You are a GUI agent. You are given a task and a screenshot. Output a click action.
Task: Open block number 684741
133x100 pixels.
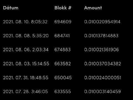click(x=62, y=36)
